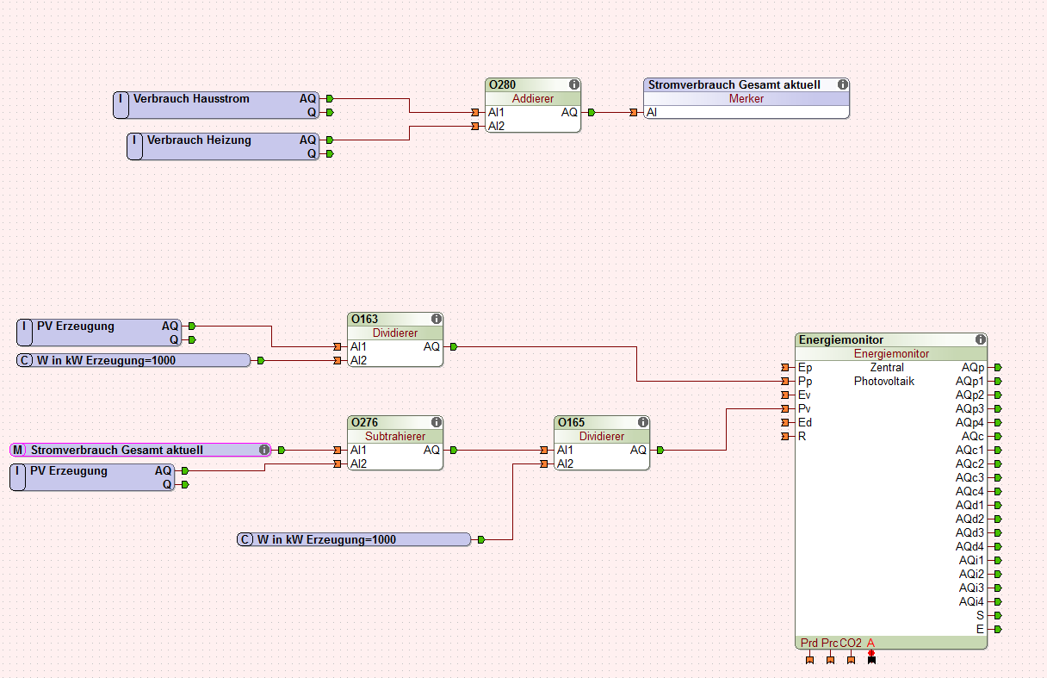Click input icon of PV Erzeugung feeding O276

18,477
